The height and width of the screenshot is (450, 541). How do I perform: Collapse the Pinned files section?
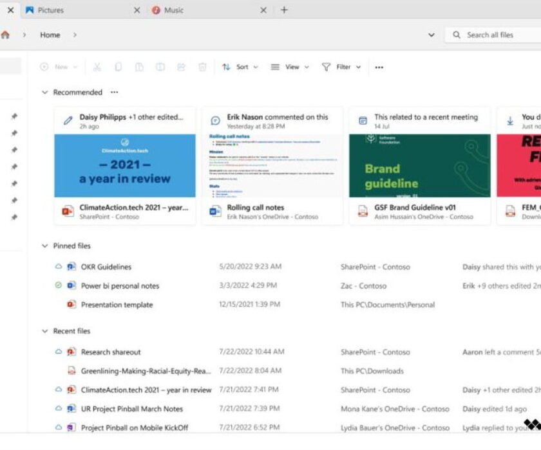click(x=44, y=246)
